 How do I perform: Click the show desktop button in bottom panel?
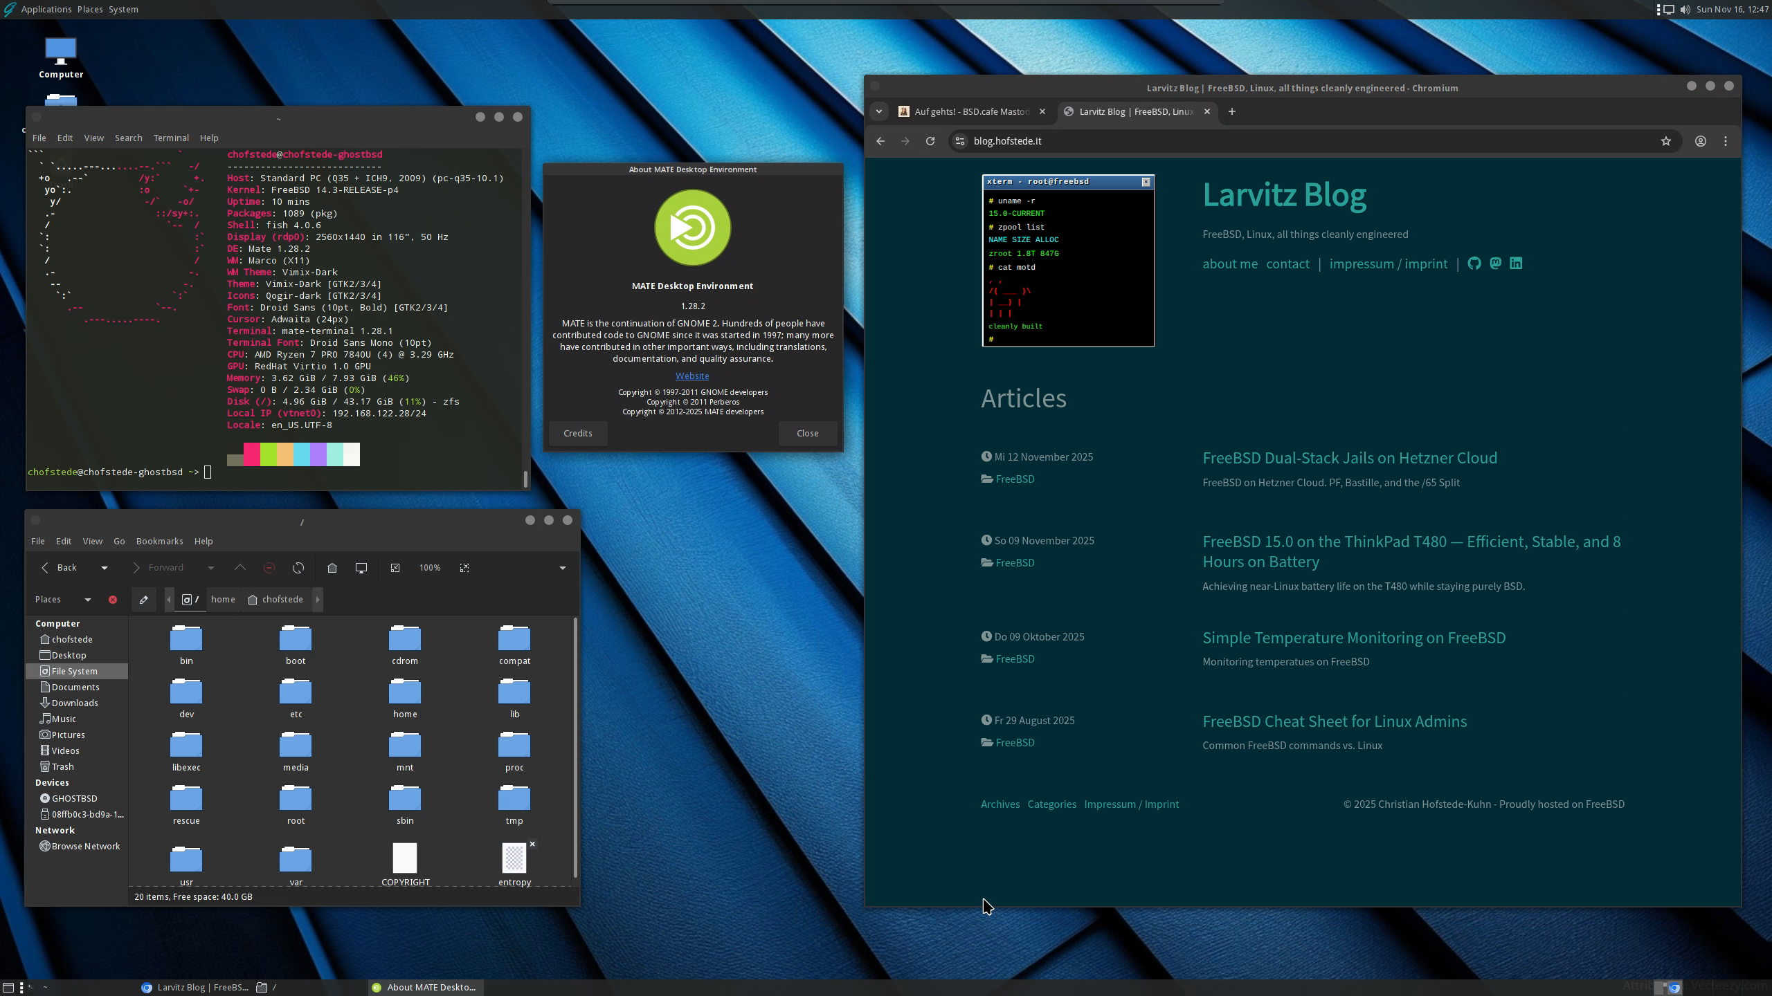coord(8,988)
